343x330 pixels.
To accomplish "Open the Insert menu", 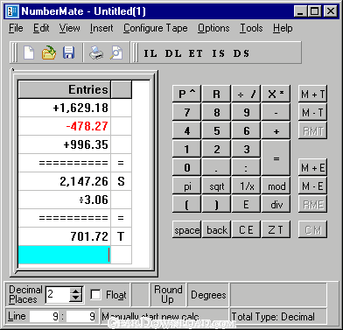I will pyautogui.click(x=101, y=28).
